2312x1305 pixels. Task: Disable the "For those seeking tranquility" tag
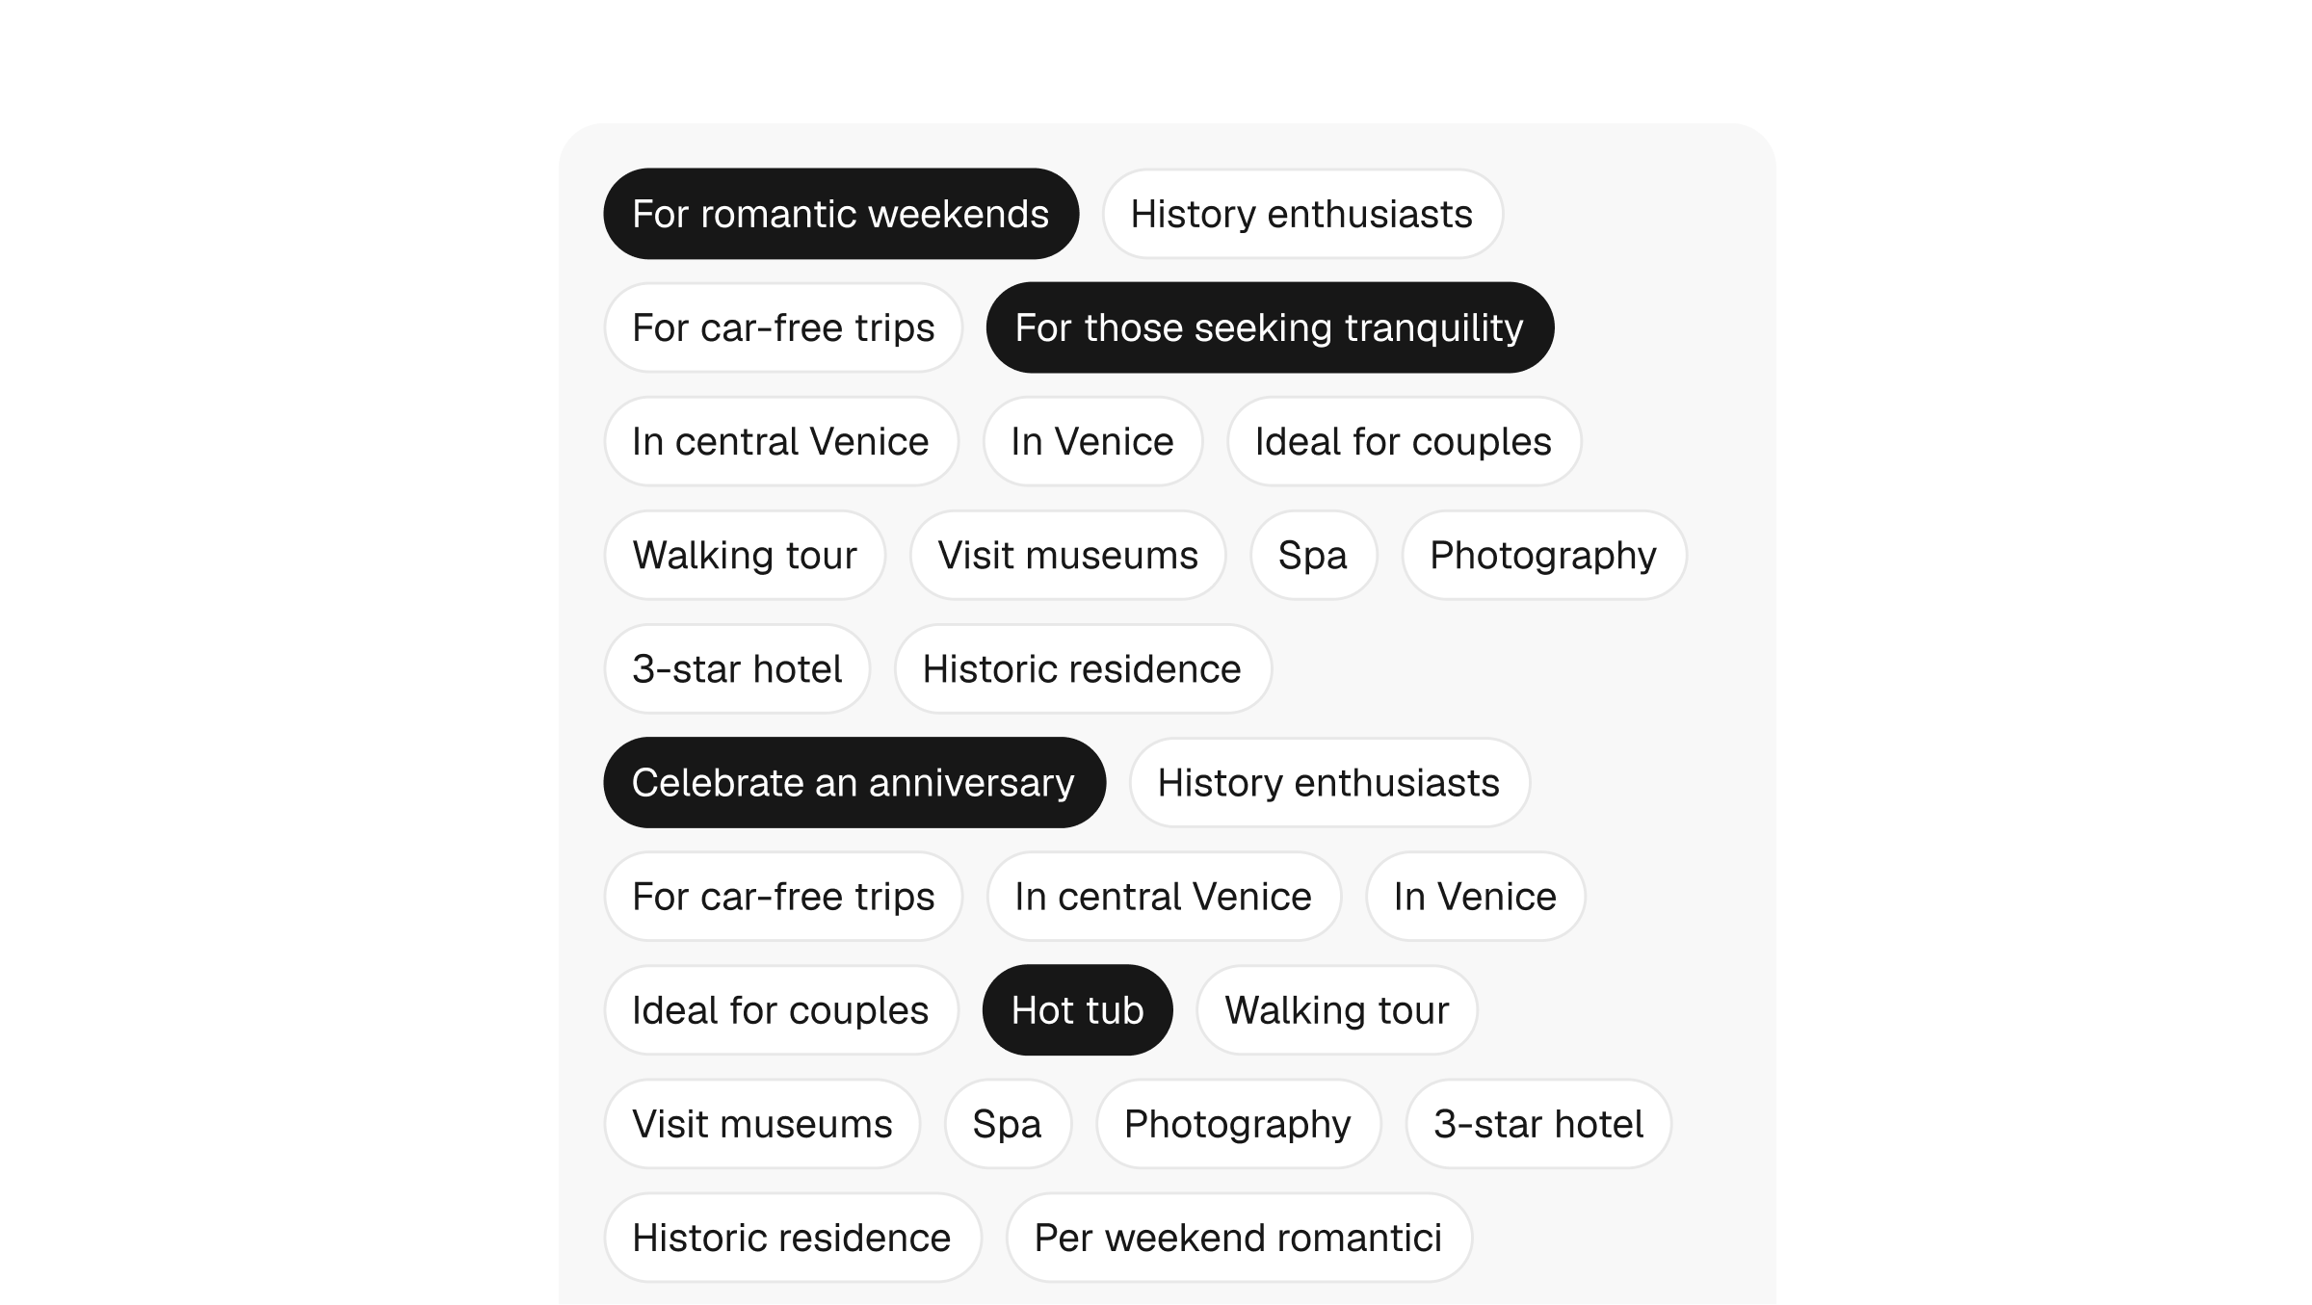tap(1269, 327)
